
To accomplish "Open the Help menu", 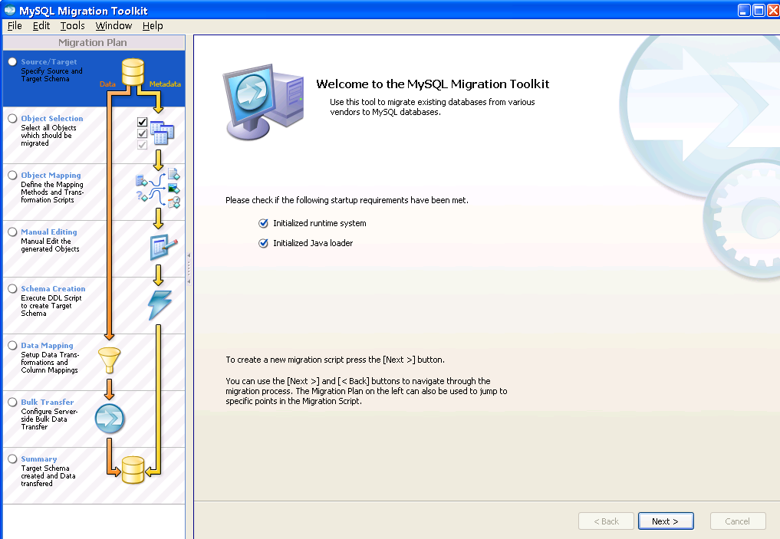I will pyautogui.click(x=153, y=26).
